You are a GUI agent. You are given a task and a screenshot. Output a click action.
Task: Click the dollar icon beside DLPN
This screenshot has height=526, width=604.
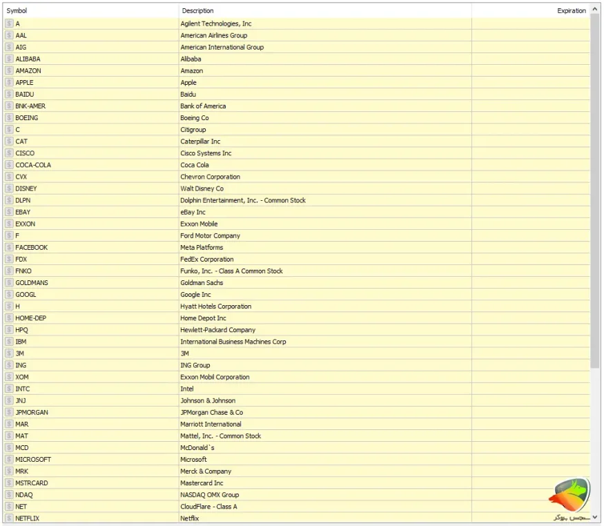click(x=9, y=200)
